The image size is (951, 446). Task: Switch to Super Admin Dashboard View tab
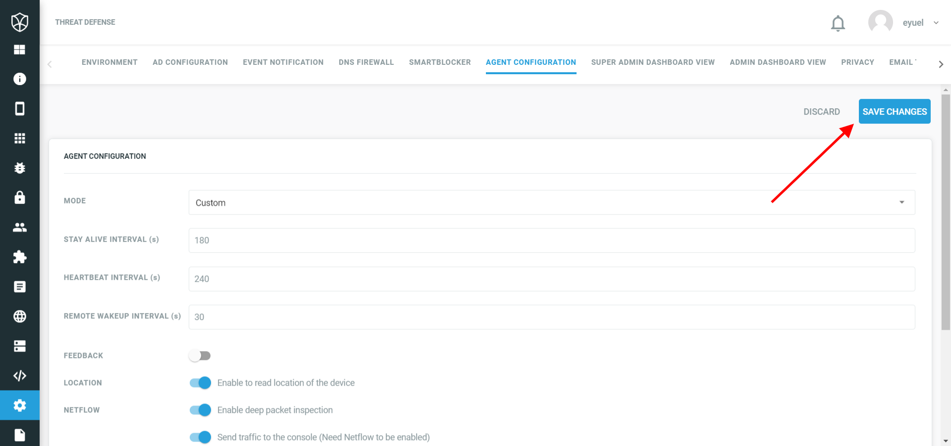[x=653, y=62]
